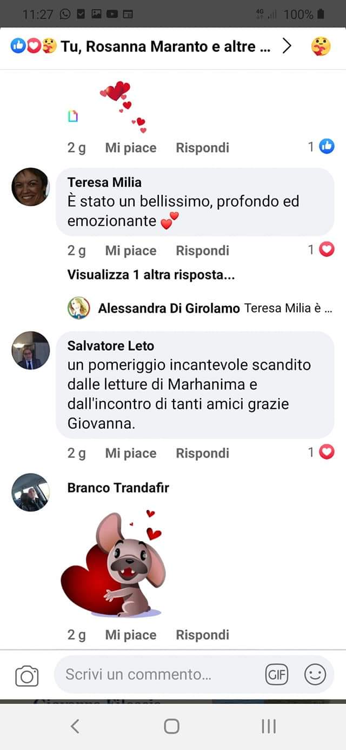Image resolution: width=346 pixels, height=750 pixels.
Task: Open Branco Trandafir's profile name
Action: pyautogui.click(x=118, y=488)
